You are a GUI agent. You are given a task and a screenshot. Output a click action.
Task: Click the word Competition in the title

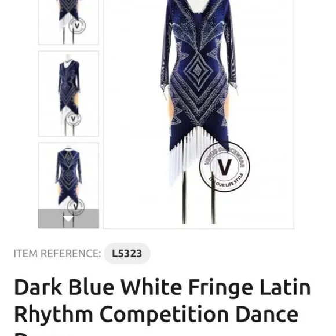[x=164, y=314]
